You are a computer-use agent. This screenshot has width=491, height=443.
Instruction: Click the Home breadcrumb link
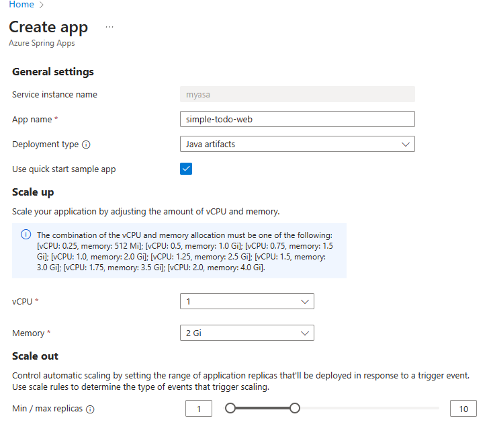pos(21,5)
